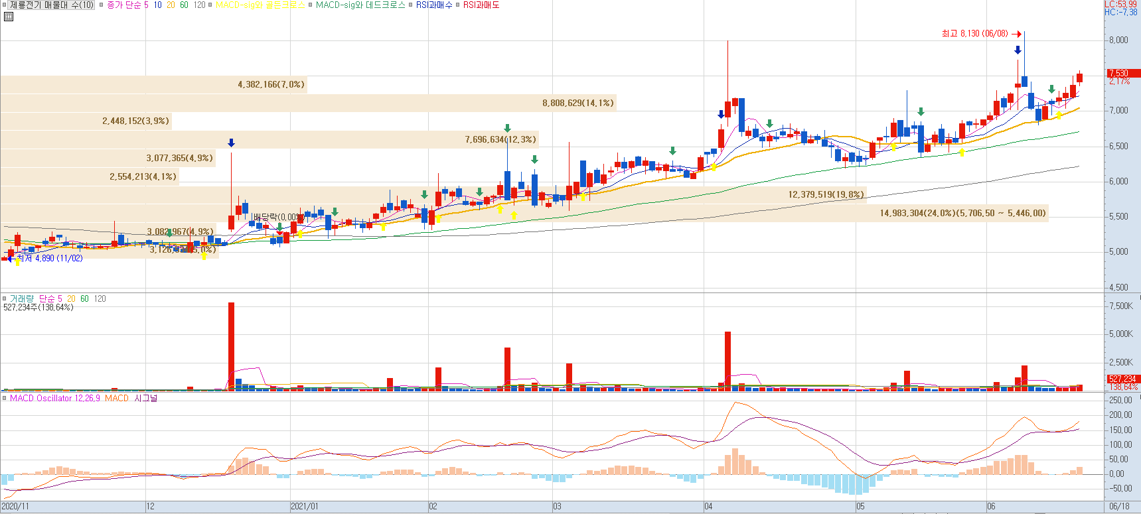
Task: Open the grid table icon under the chart title
Action: [x=8, y=17]
